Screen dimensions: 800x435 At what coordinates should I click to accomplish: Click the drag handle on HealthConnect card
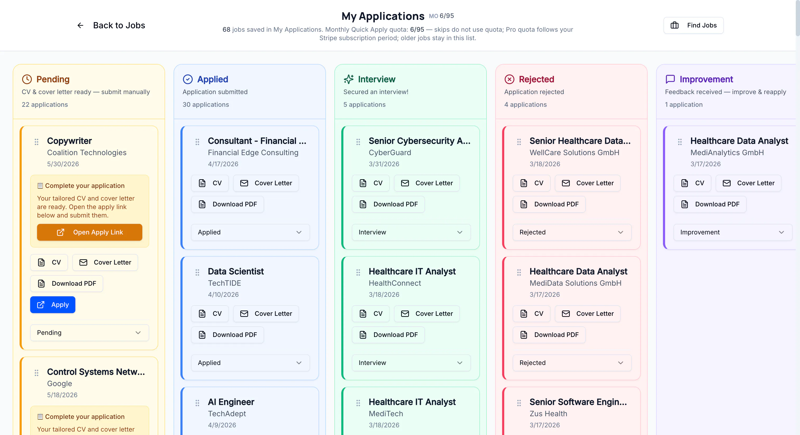358,272
